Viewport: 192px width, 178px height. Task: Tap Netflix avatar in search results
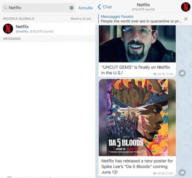click(8, 29)
